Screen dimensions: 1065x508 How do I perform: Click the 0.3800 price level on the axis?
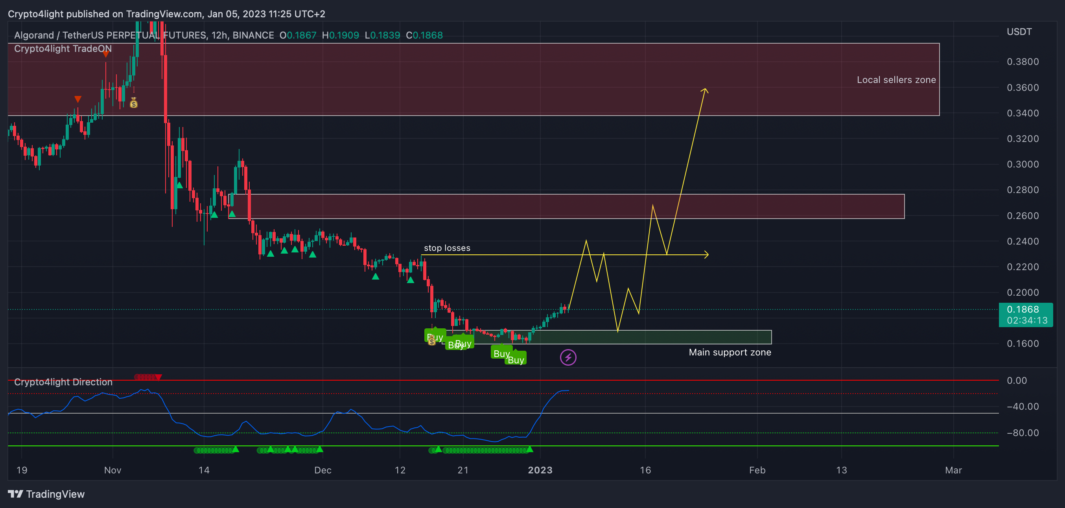click(x=1023, y=62)
